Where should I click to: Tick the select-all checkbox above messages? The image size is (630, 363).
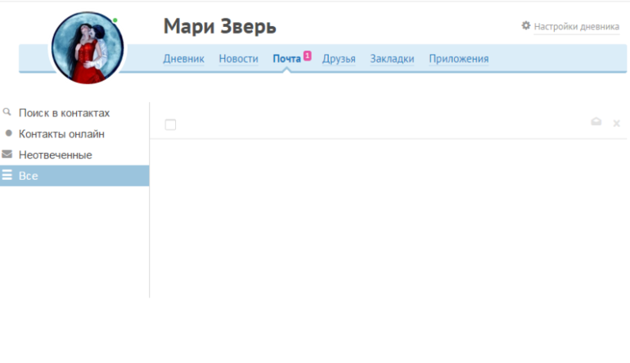click(x=170, y=124)
